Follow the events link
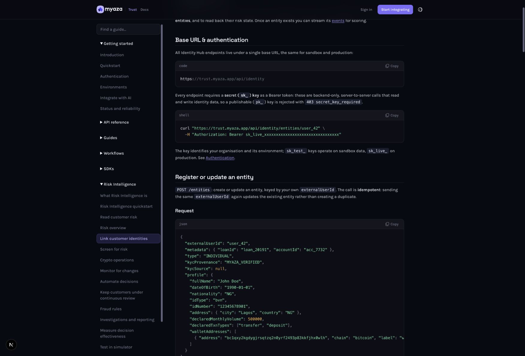Screen dimensions: 525x356 [338, 21]
